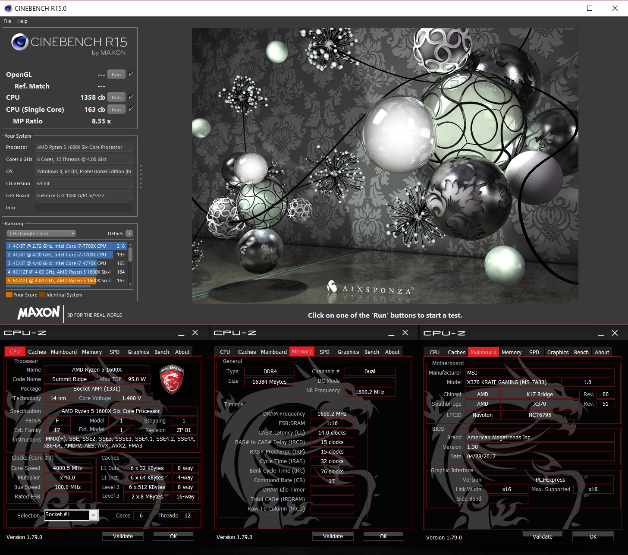Click OK in the first CPU-Z window

(173, 536)
